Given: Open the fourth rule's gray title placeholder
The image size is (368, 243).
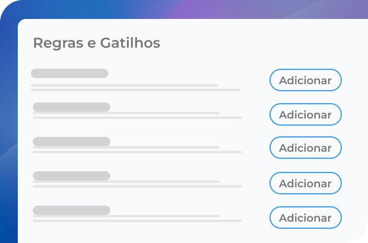Looking at the screenshot, I should pyautogui.click(x=71, y=176).
